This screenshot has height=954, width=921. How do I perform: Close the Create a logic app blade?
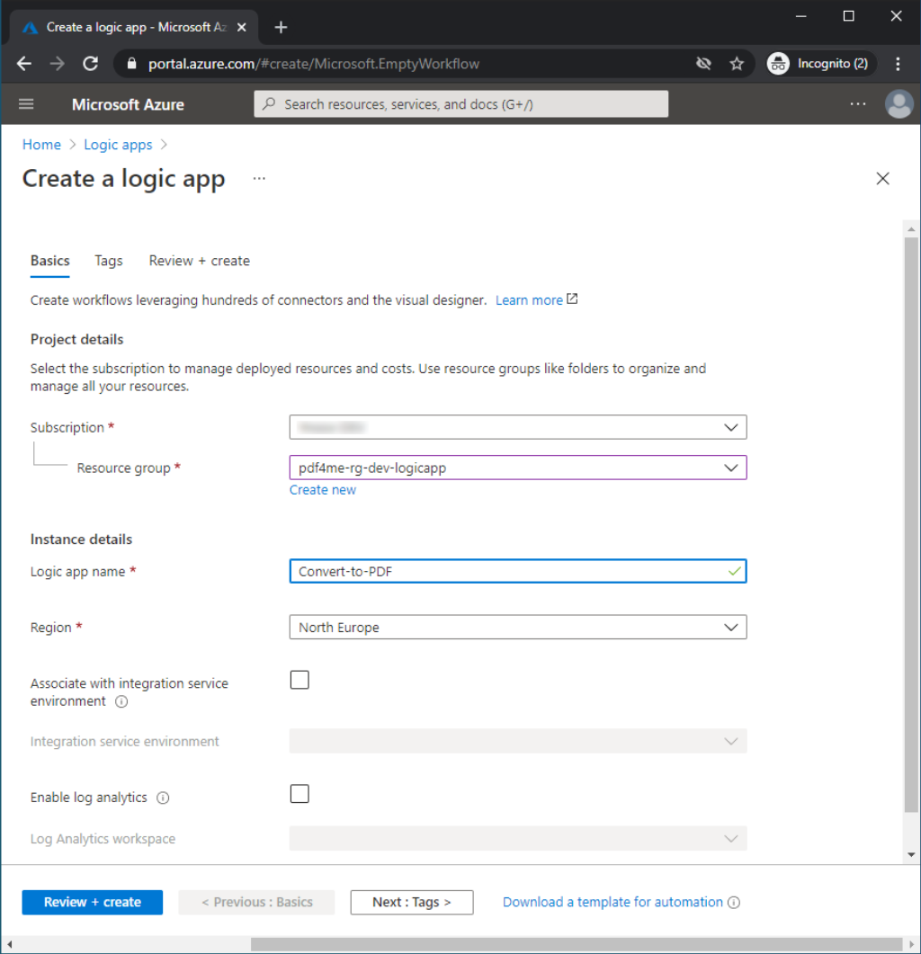pos(882,179)
